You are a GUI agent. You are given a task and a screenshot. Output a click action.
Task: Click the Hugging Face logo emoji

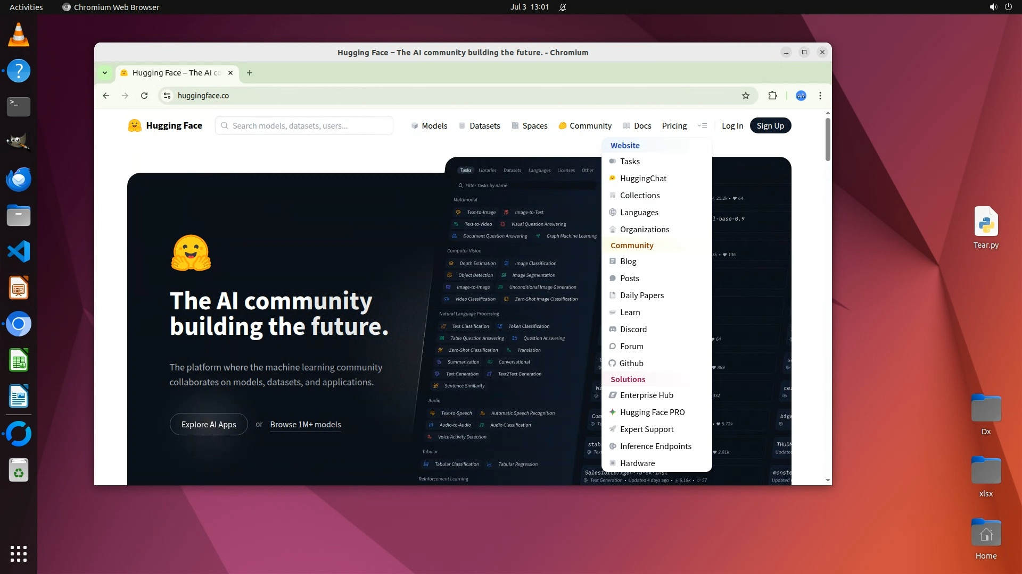coord(135,125)
